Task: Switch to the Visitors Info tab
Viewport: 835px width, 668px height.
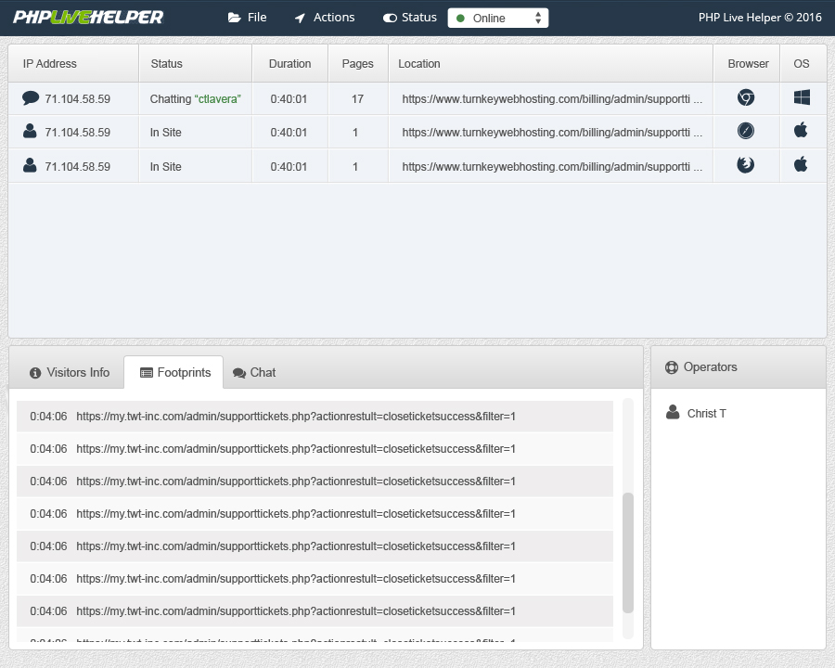Action: point(69,372)
